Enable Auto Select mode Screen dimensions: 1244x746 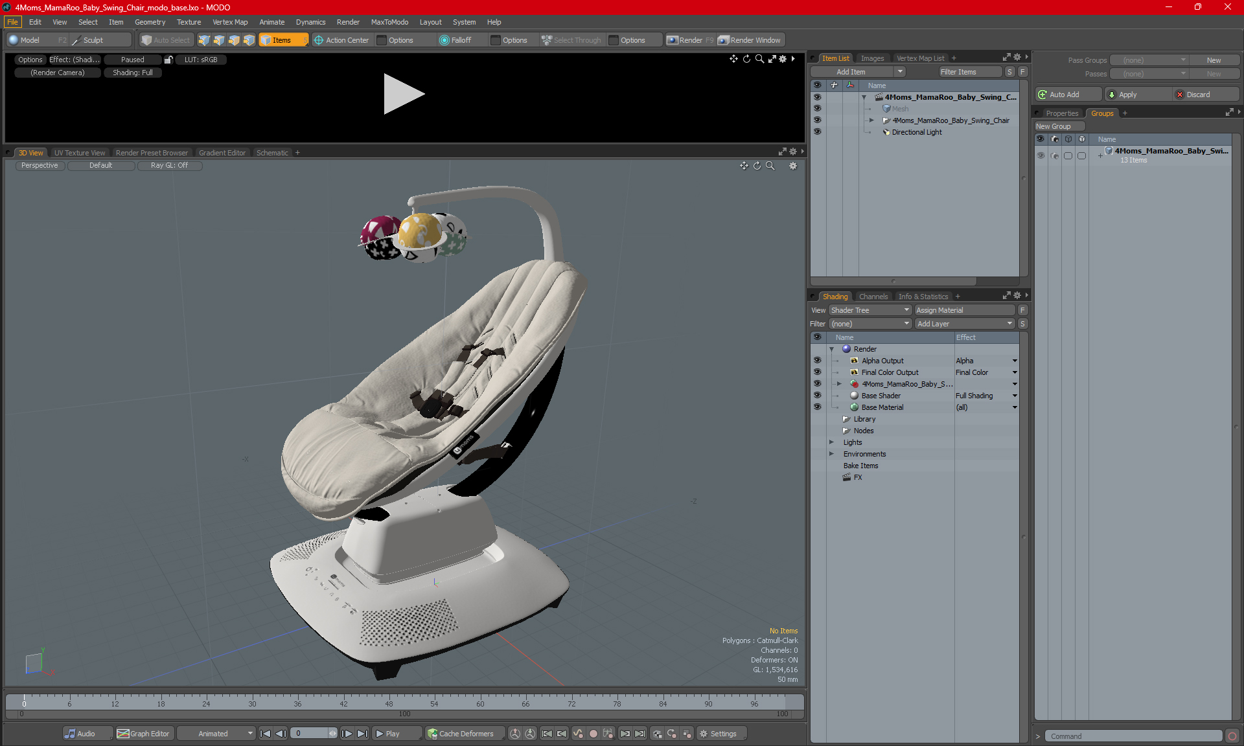tap(166, 40)
